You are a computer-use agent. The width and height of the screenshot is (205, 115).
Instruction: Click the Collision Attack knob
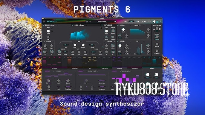coord(45,46)
